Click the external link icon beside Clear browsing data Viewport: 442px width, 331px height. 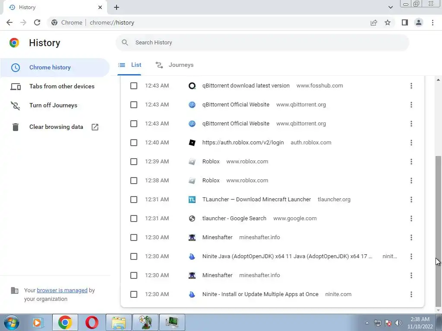[x=95, y=127]
